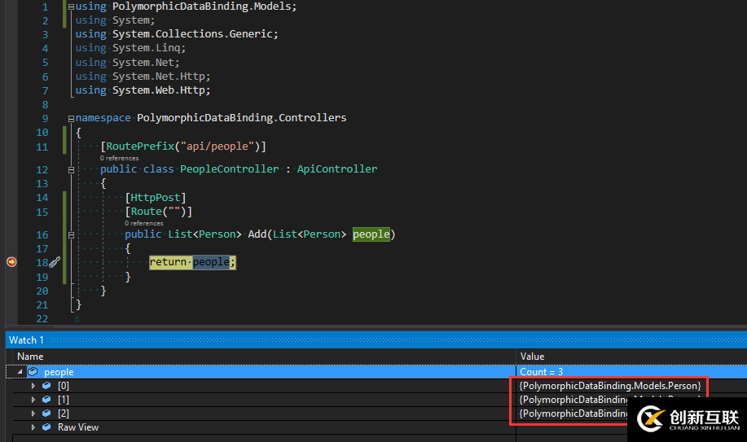The image size is (747, 442).
Task: Collapse the people watch entry
Action: pos(20,371)
